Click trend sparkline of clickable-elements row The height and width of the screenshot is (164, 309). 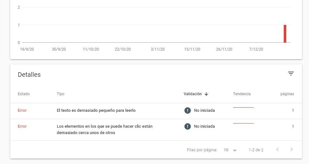(243, 123)
